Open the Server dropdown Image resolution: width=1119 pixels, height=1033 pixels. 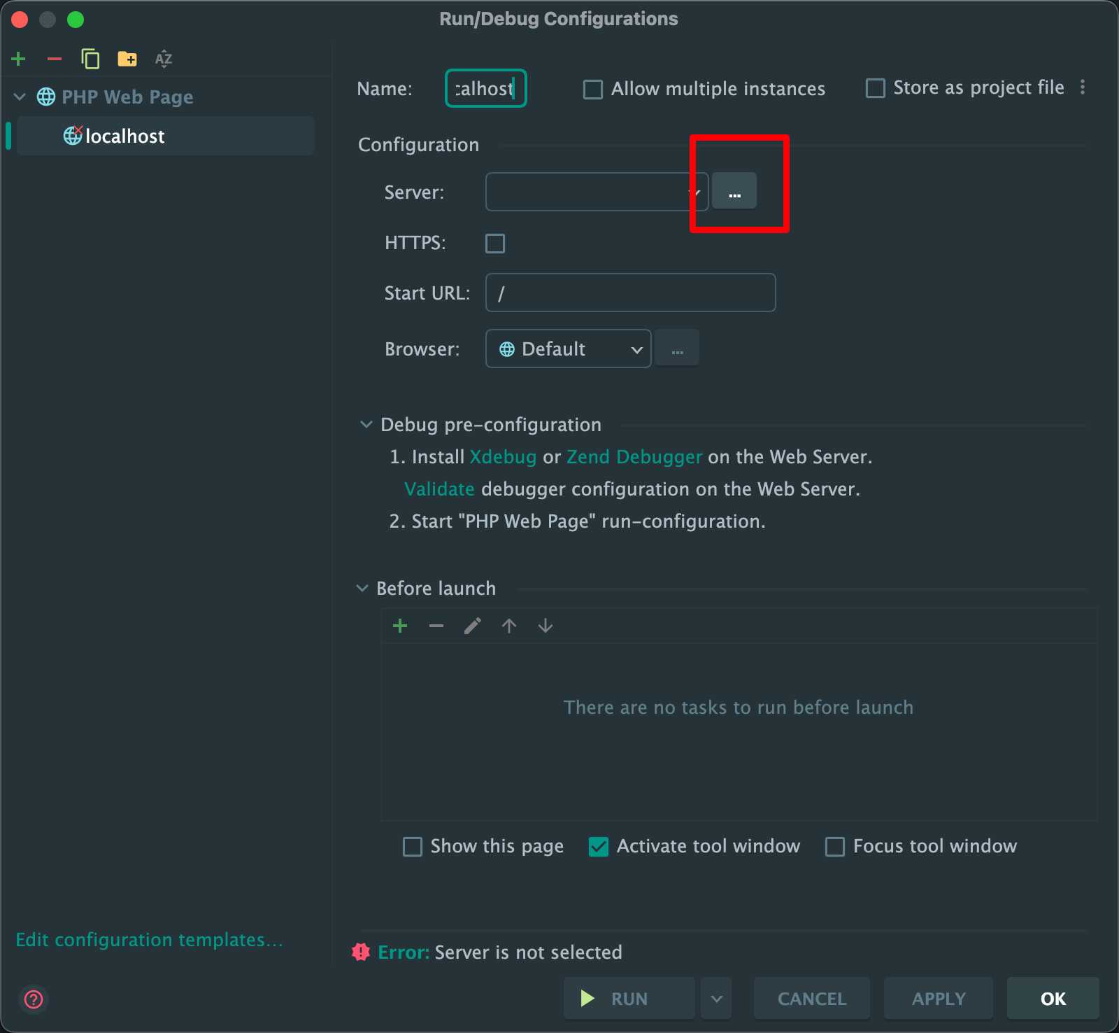point(596,192)
